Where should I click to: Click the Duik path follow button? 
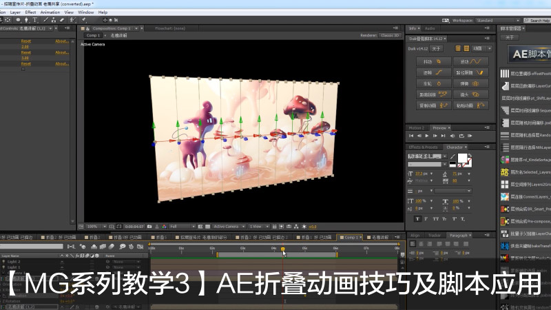(470, 73)
